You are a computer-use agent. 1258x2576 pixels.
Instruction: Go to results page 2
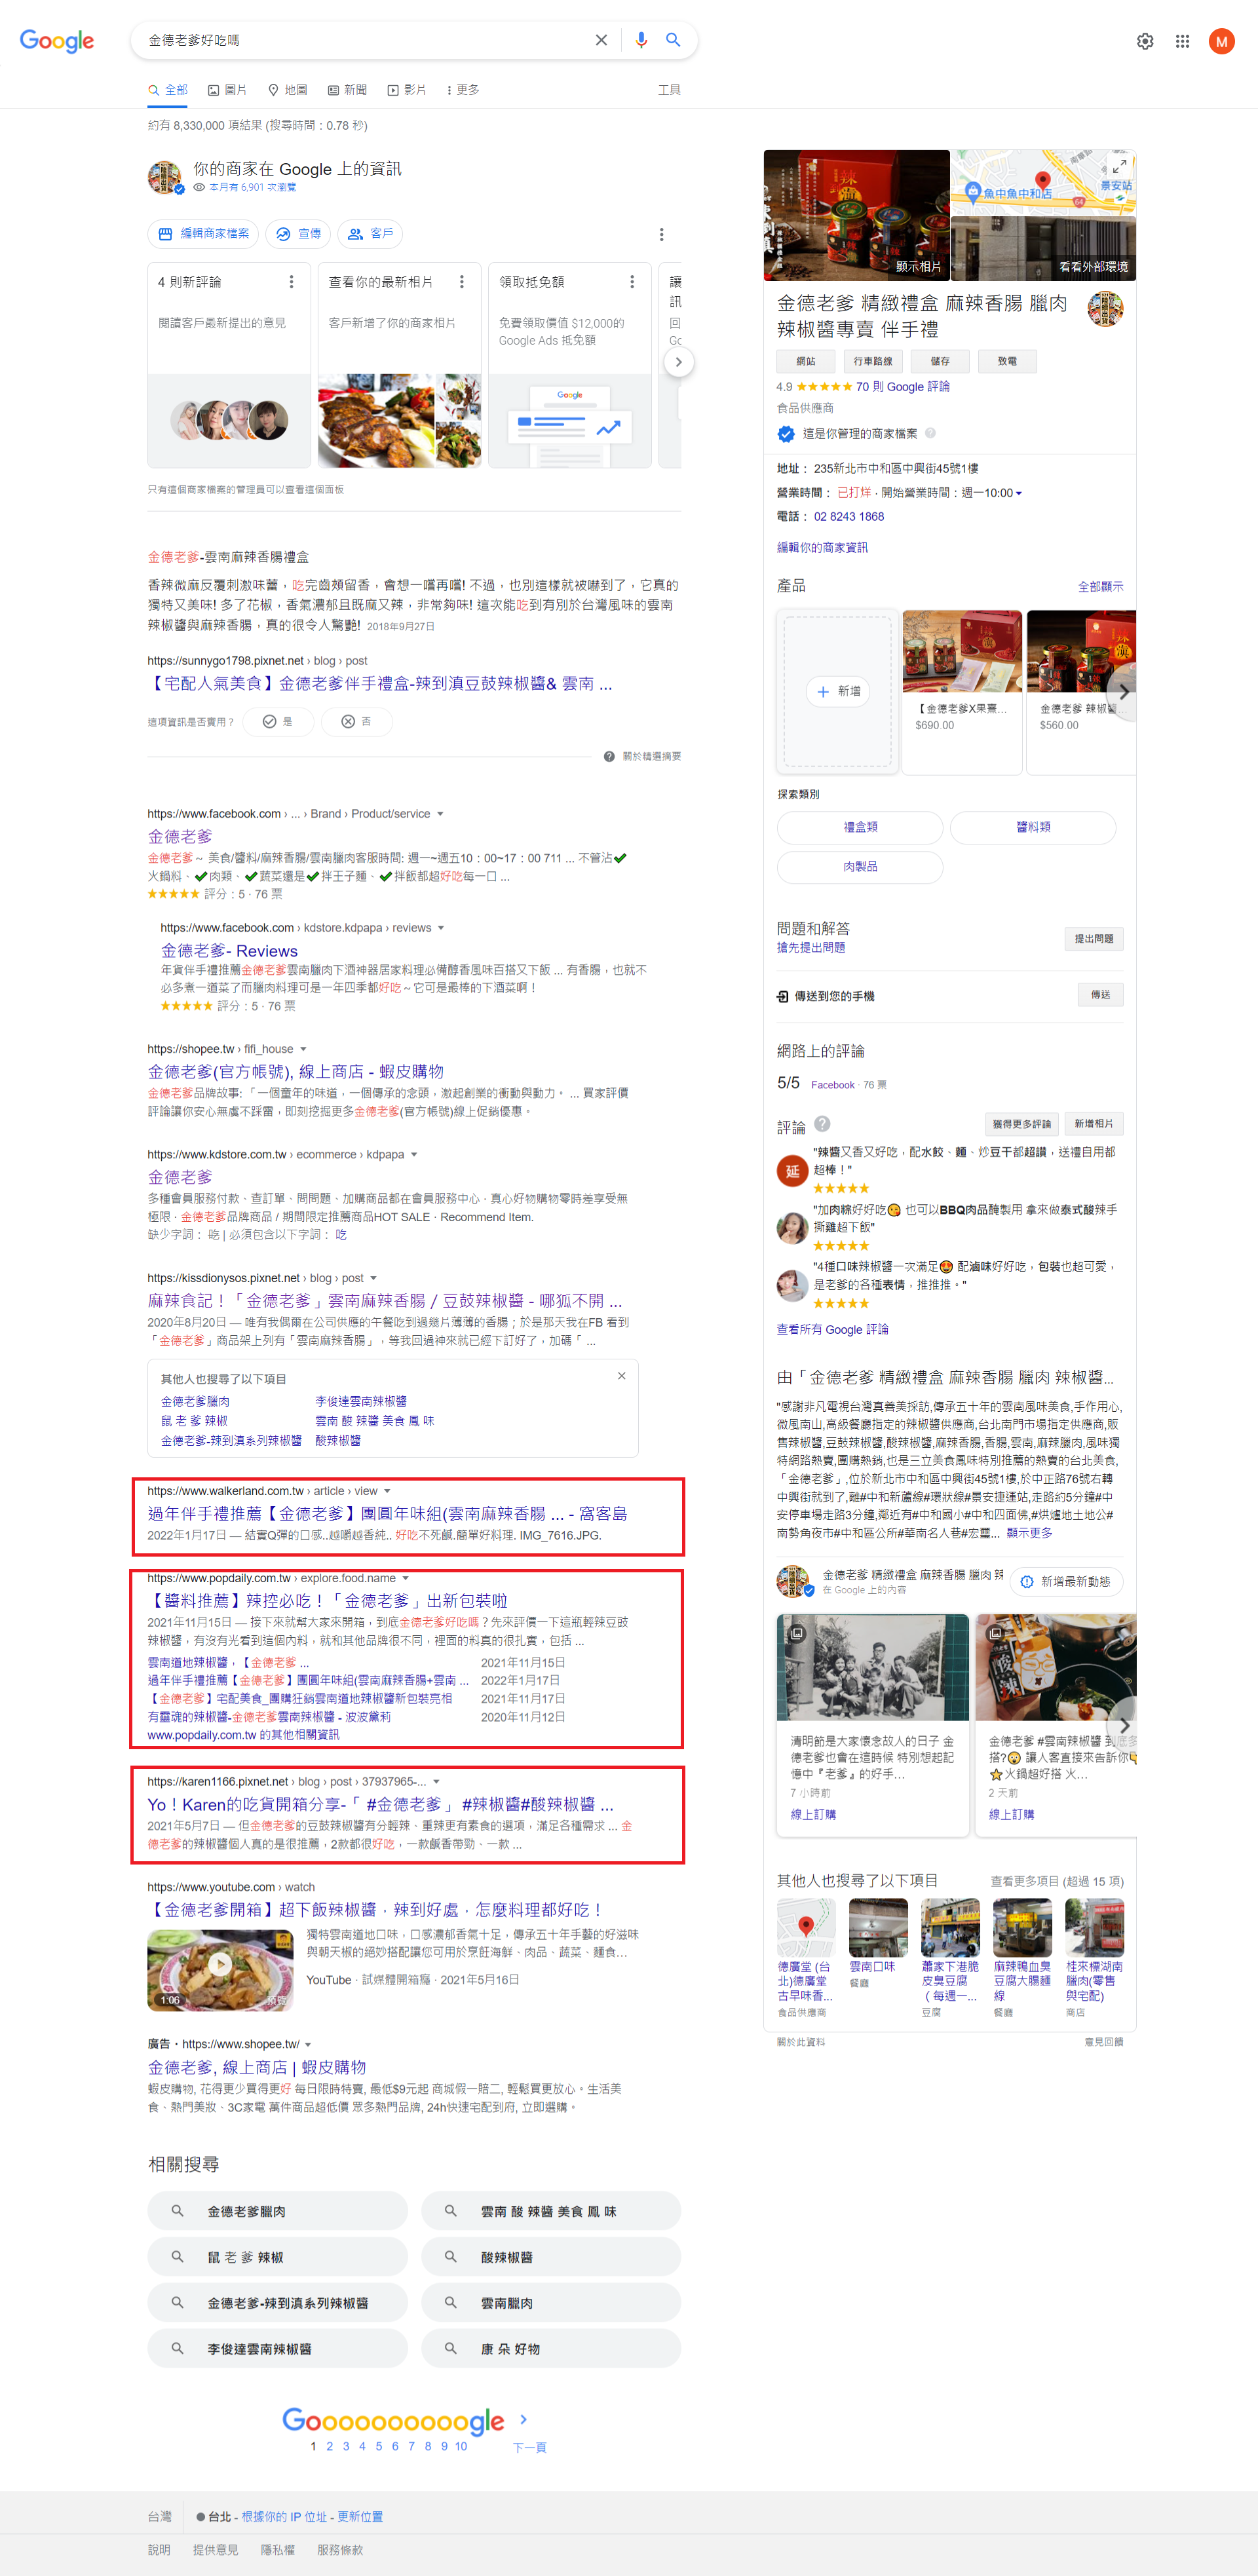coord(329,2446)
